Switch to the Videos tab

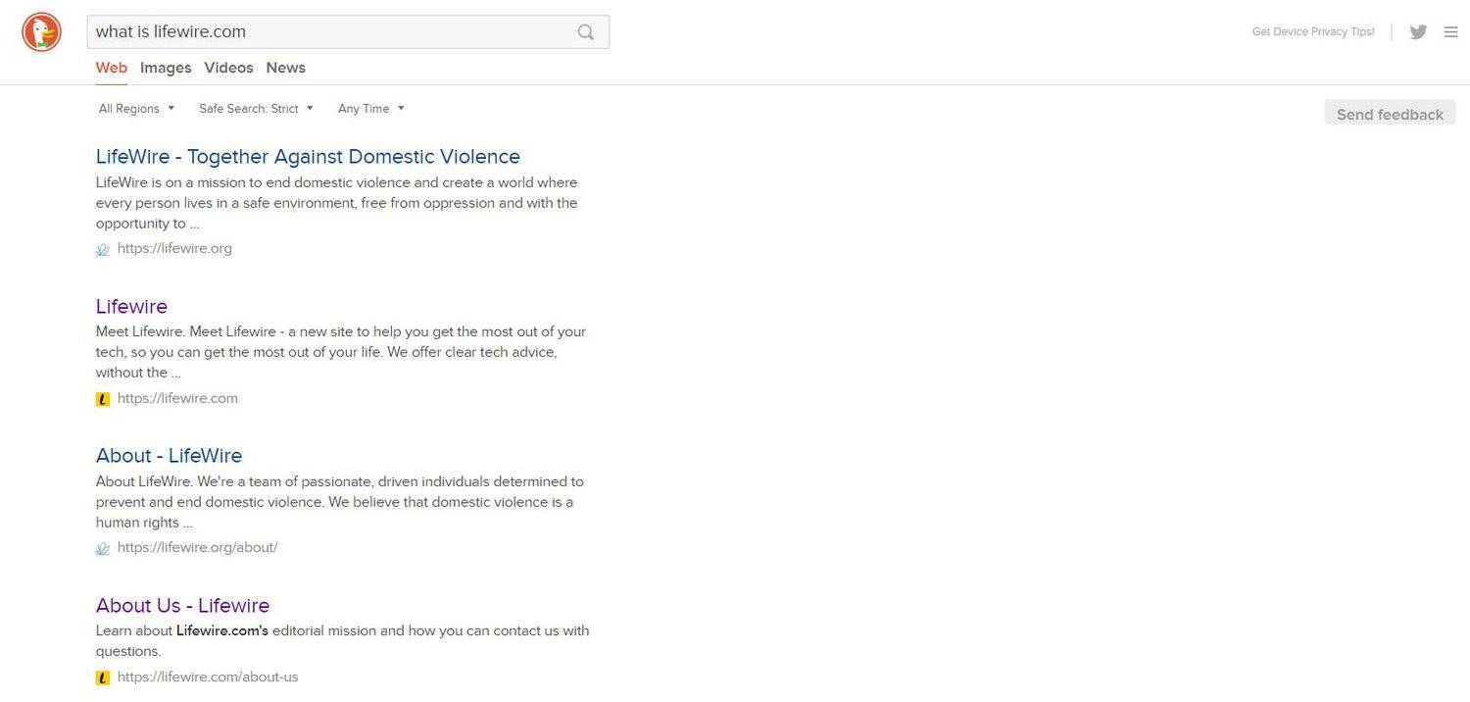click(228, 68)
